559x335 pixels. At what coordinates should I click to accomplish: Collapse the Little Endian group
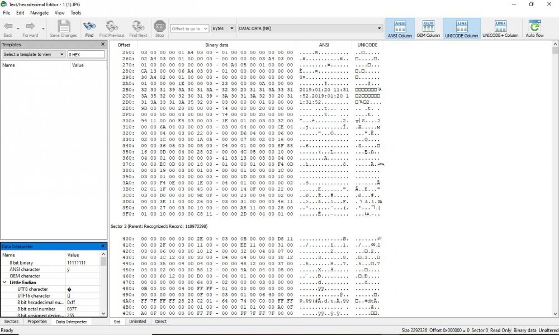click(x=4, y=283)
